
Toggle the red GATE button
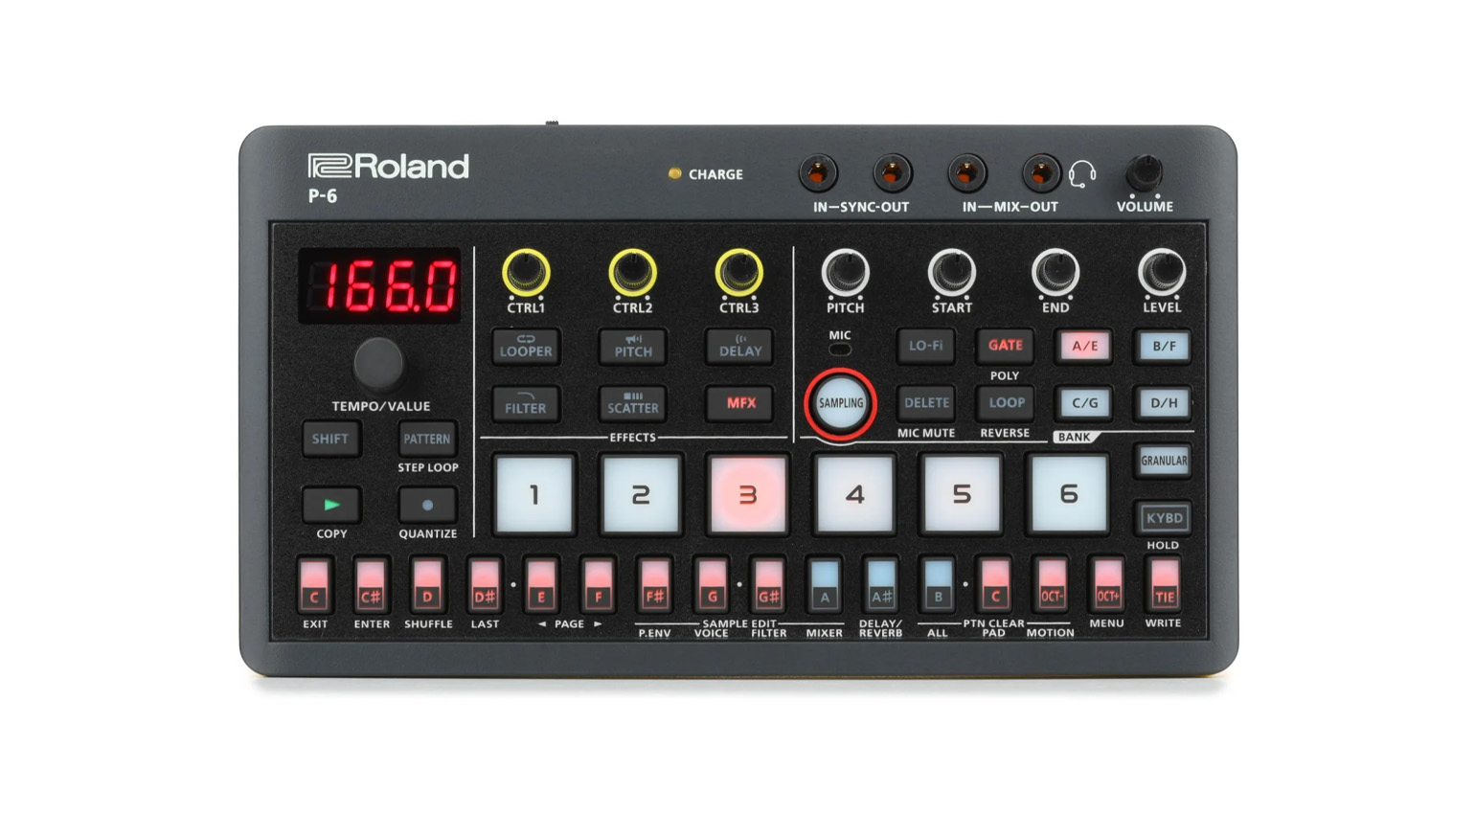pyautogui.click(x=1006, y=346)
